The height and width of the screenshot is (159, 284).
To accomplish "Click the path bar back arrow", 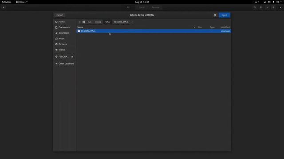I will (x=79, y=22).
